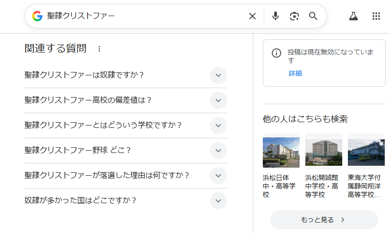This screenshot has height=233, width=389.
Task: Click in the search input field
Action: coord(142,16)
